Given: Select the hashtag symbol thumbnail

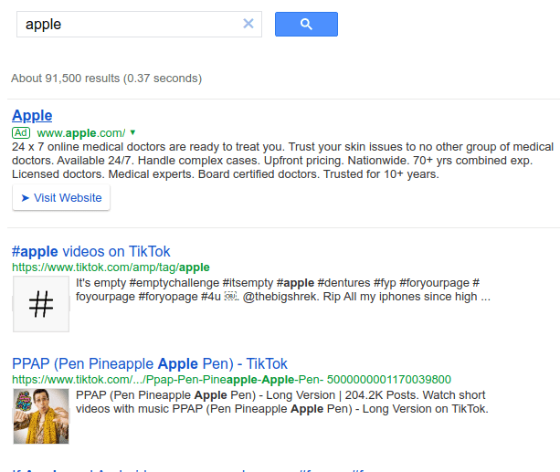Looking at the screenshot, I should click(x=41, y=305).
